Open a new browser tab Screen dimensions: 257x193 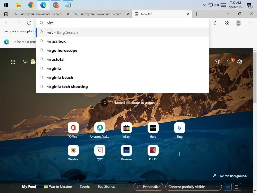[196, 14]
